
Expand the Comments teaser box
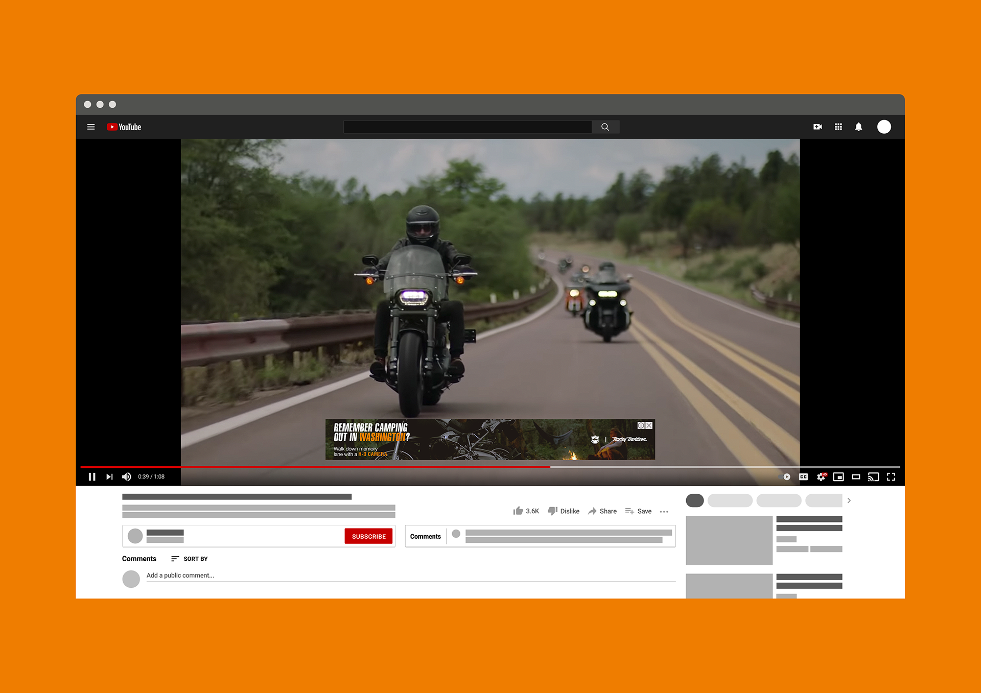point(540,536)
